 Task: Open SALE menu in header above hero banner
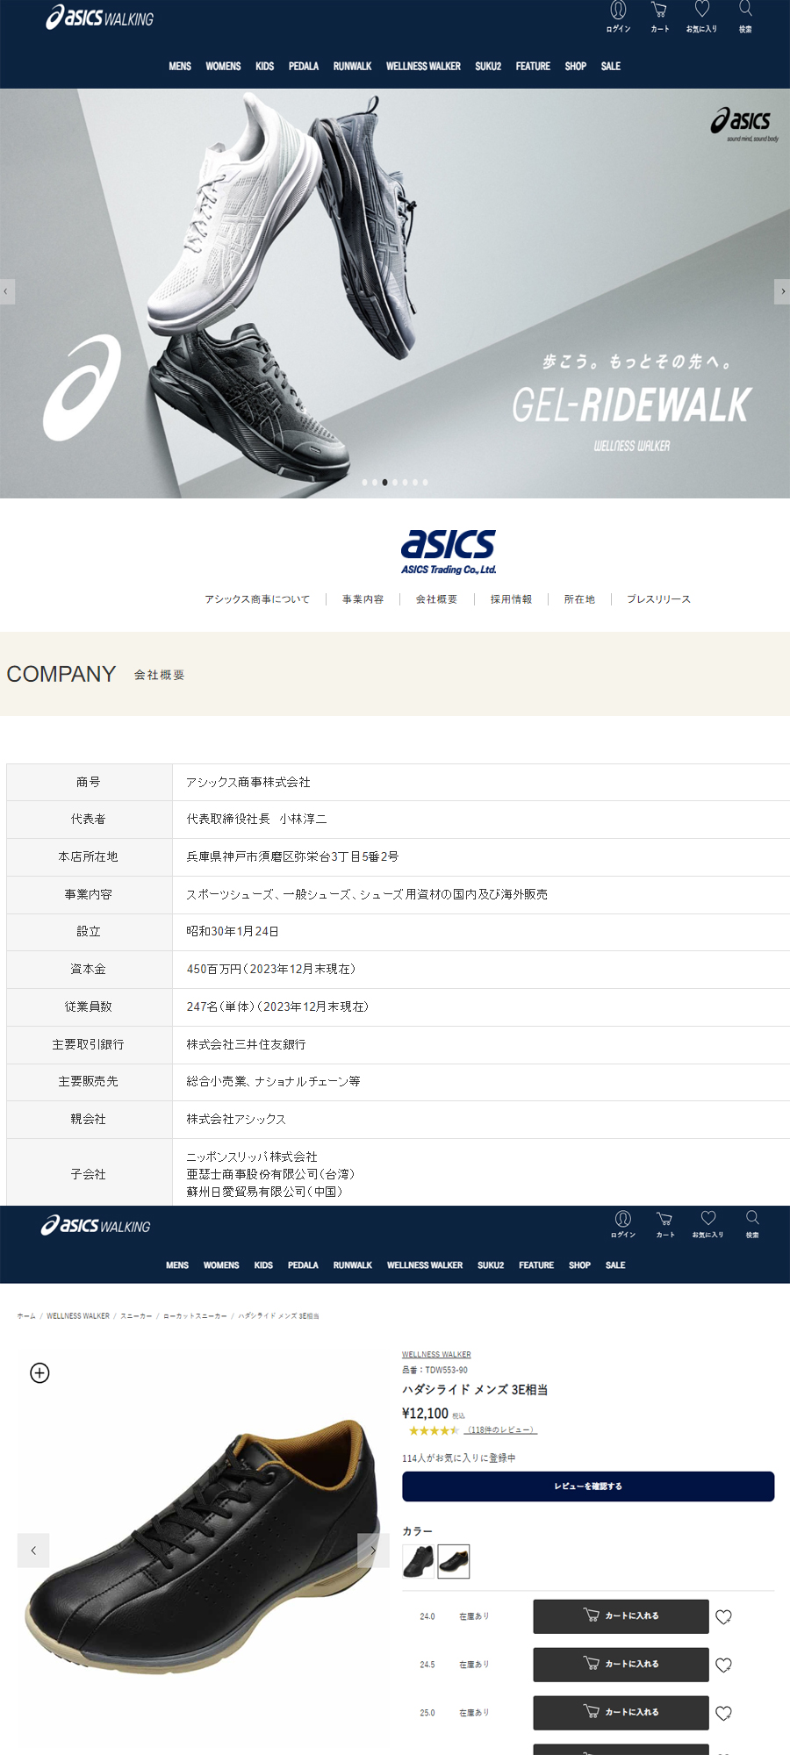click(611, 67)
